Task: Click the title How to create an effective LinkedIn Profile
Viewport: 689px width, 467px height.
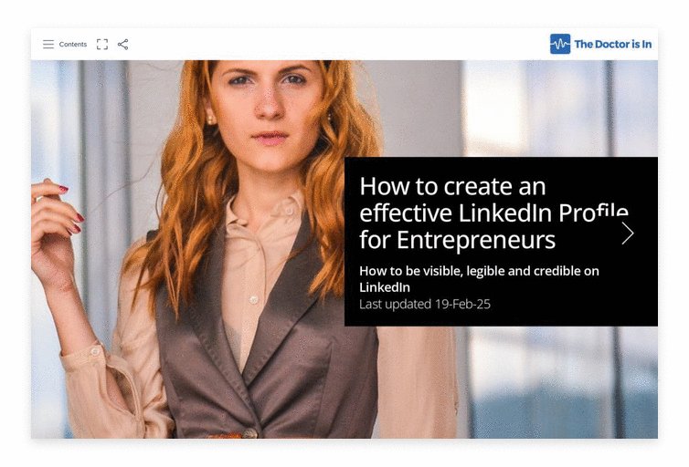Action: tap(493, 213)
